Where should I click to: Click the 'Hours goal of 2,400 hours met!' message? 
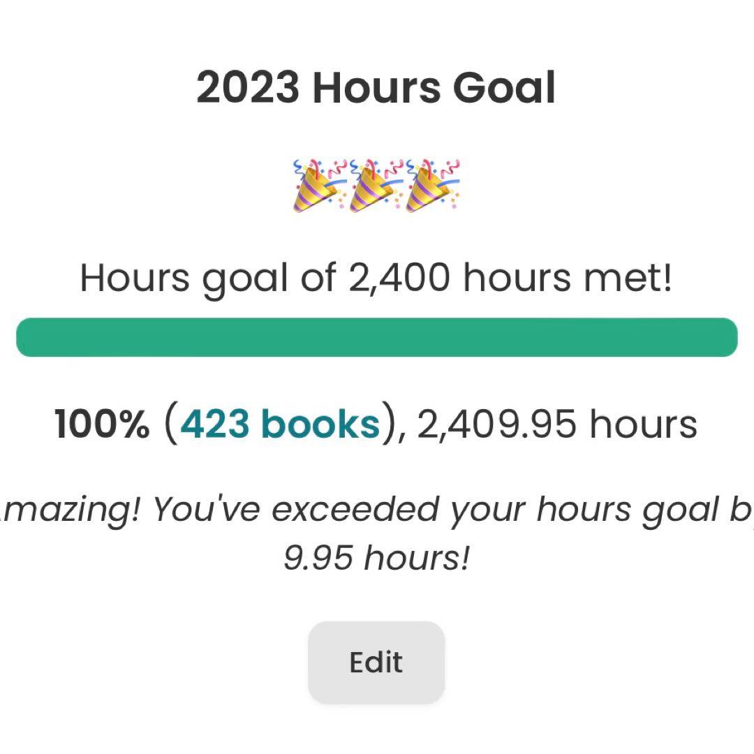(x=376, y=278)
